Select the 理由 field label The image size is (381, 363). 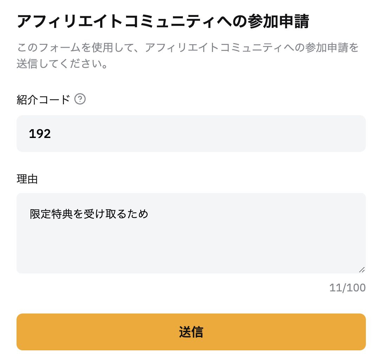[27, 179]
